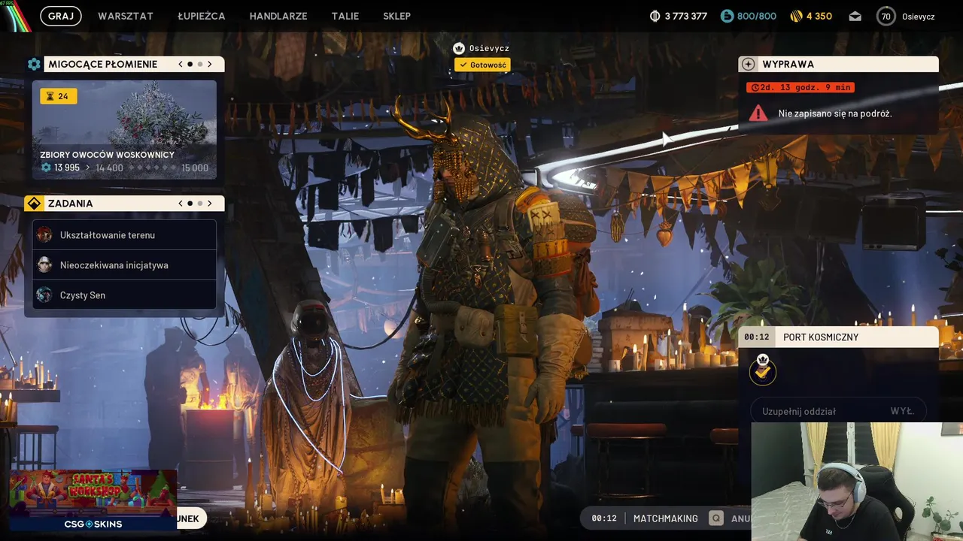This screenshot has height=541, width=963.
Task: Click the portrait icon beside Nieoczekiwana inicjatywa
Action: 44,265
